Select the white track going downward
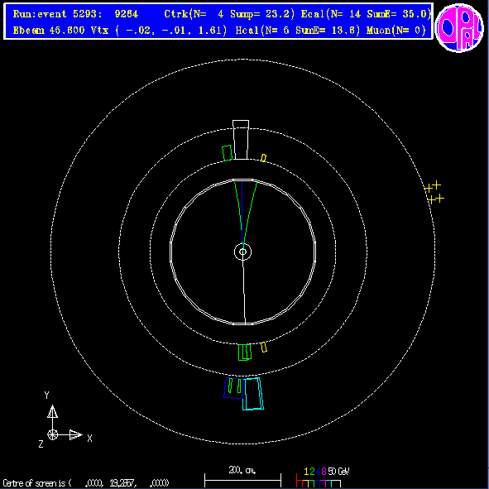The image size is (489, 489). coord(244,291)
